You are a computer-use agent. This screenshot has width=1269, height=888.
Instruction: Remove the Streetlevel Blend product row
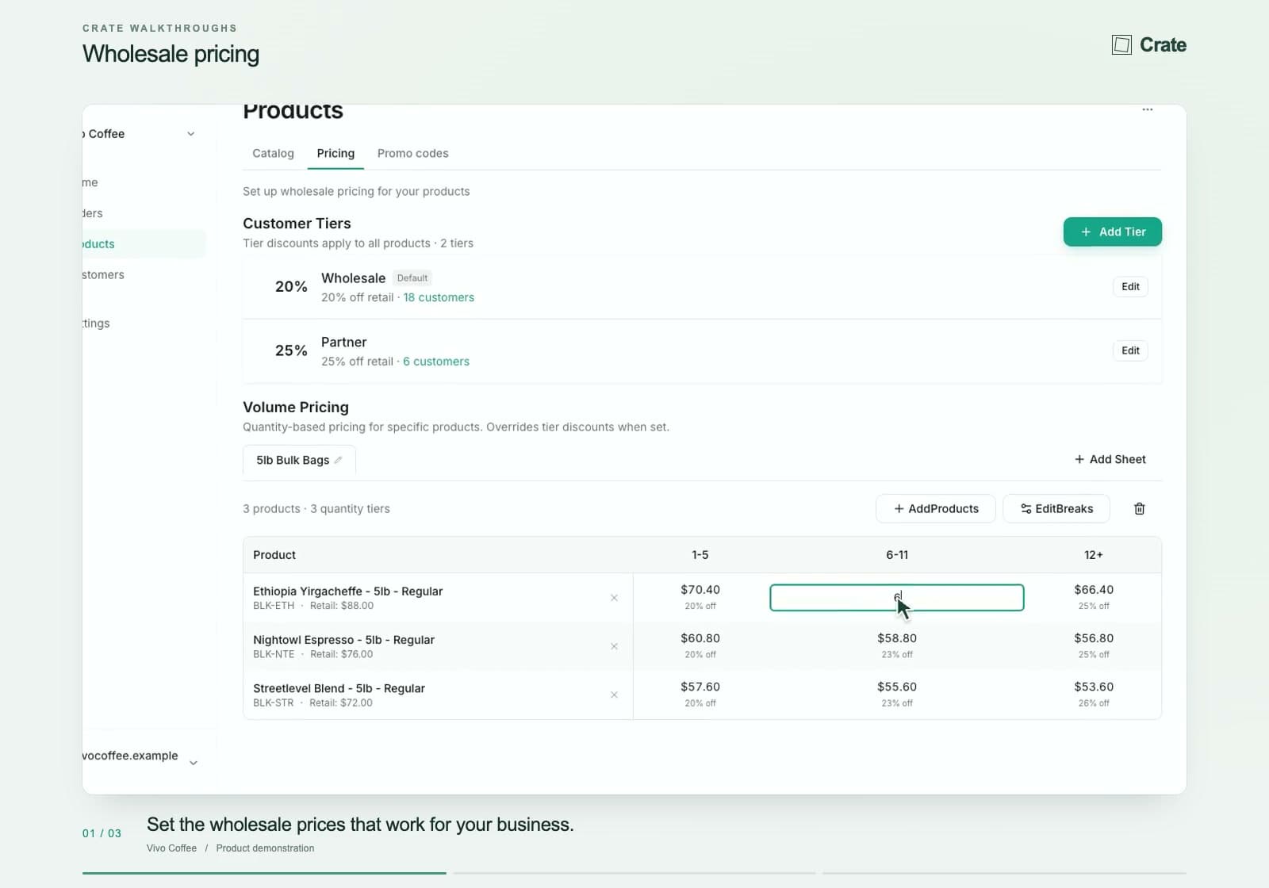[x=614, y=695]
